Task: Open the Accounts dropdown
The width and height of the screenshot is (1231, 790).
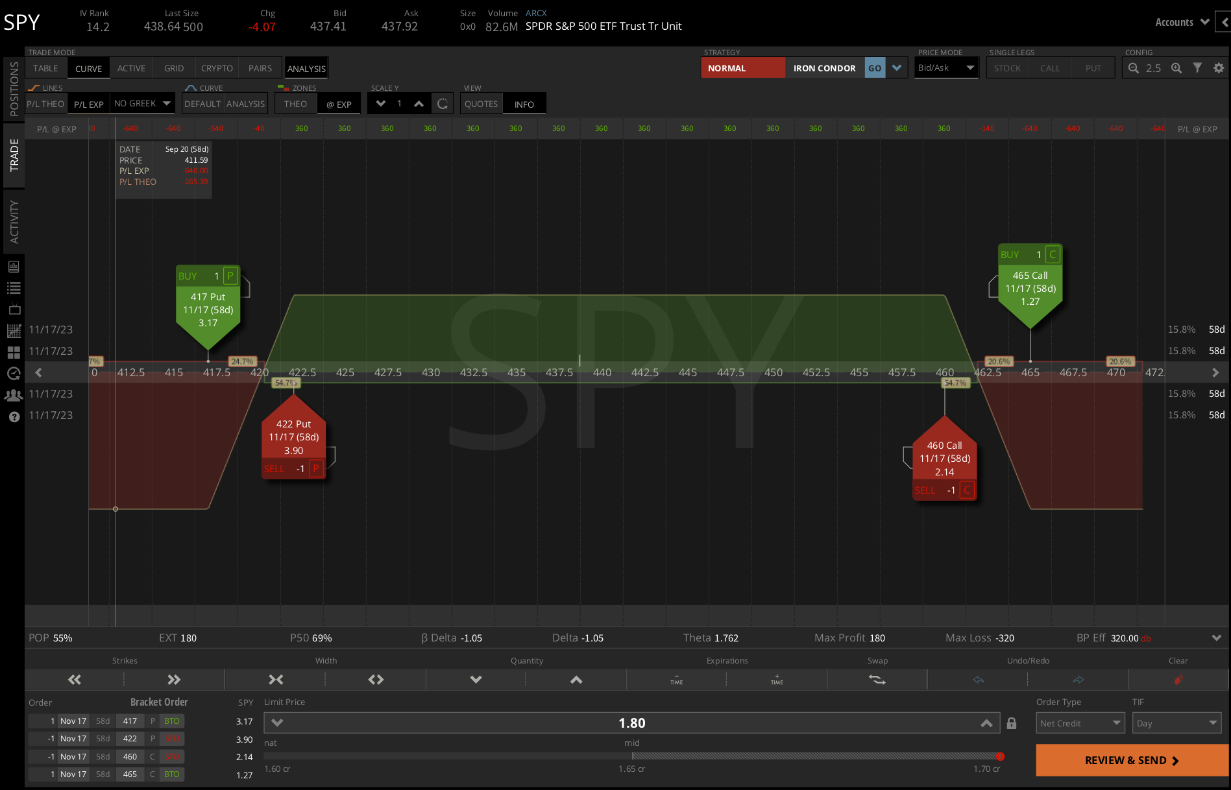Action: click(1182, 22)
